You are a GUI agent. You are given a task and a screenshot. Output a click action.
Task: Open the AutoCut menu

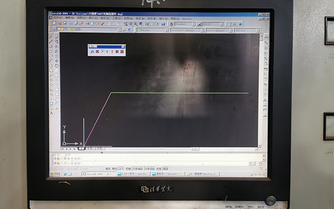click(186, 18)
